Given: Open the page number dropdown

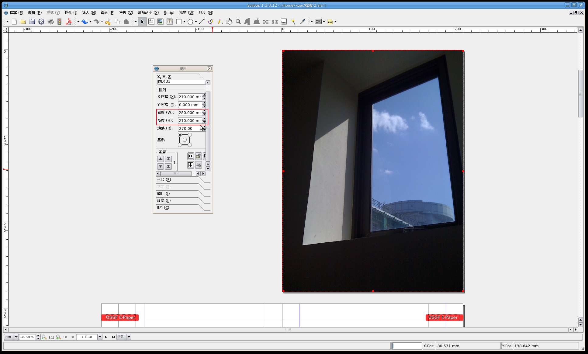Looking at the screenshot, I should tap(100, 337).
